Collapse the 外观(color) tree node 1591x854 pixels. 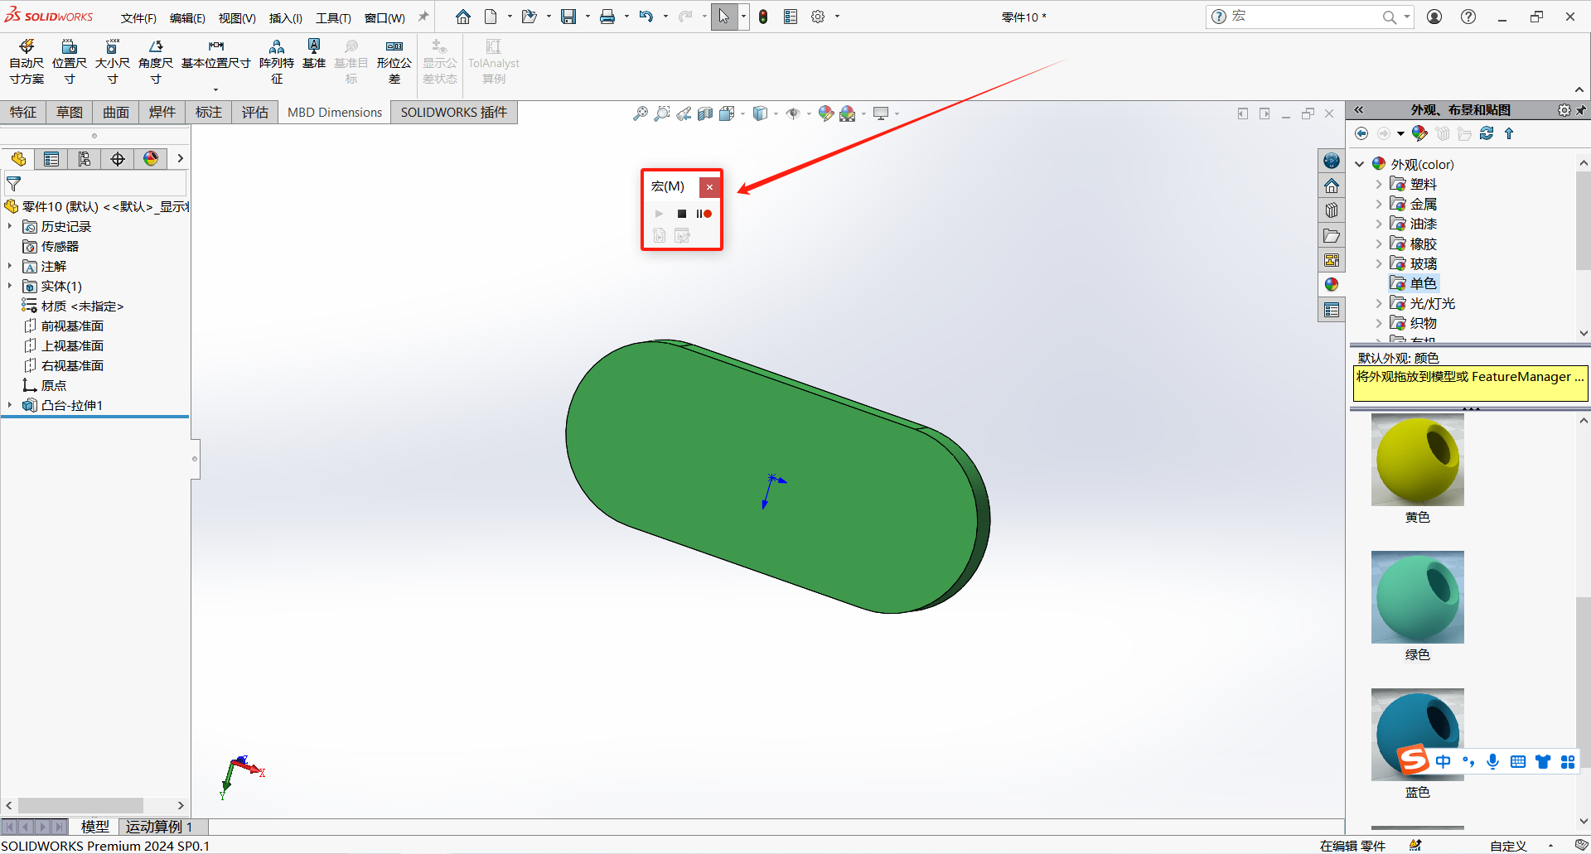(x=1358, y=163)
